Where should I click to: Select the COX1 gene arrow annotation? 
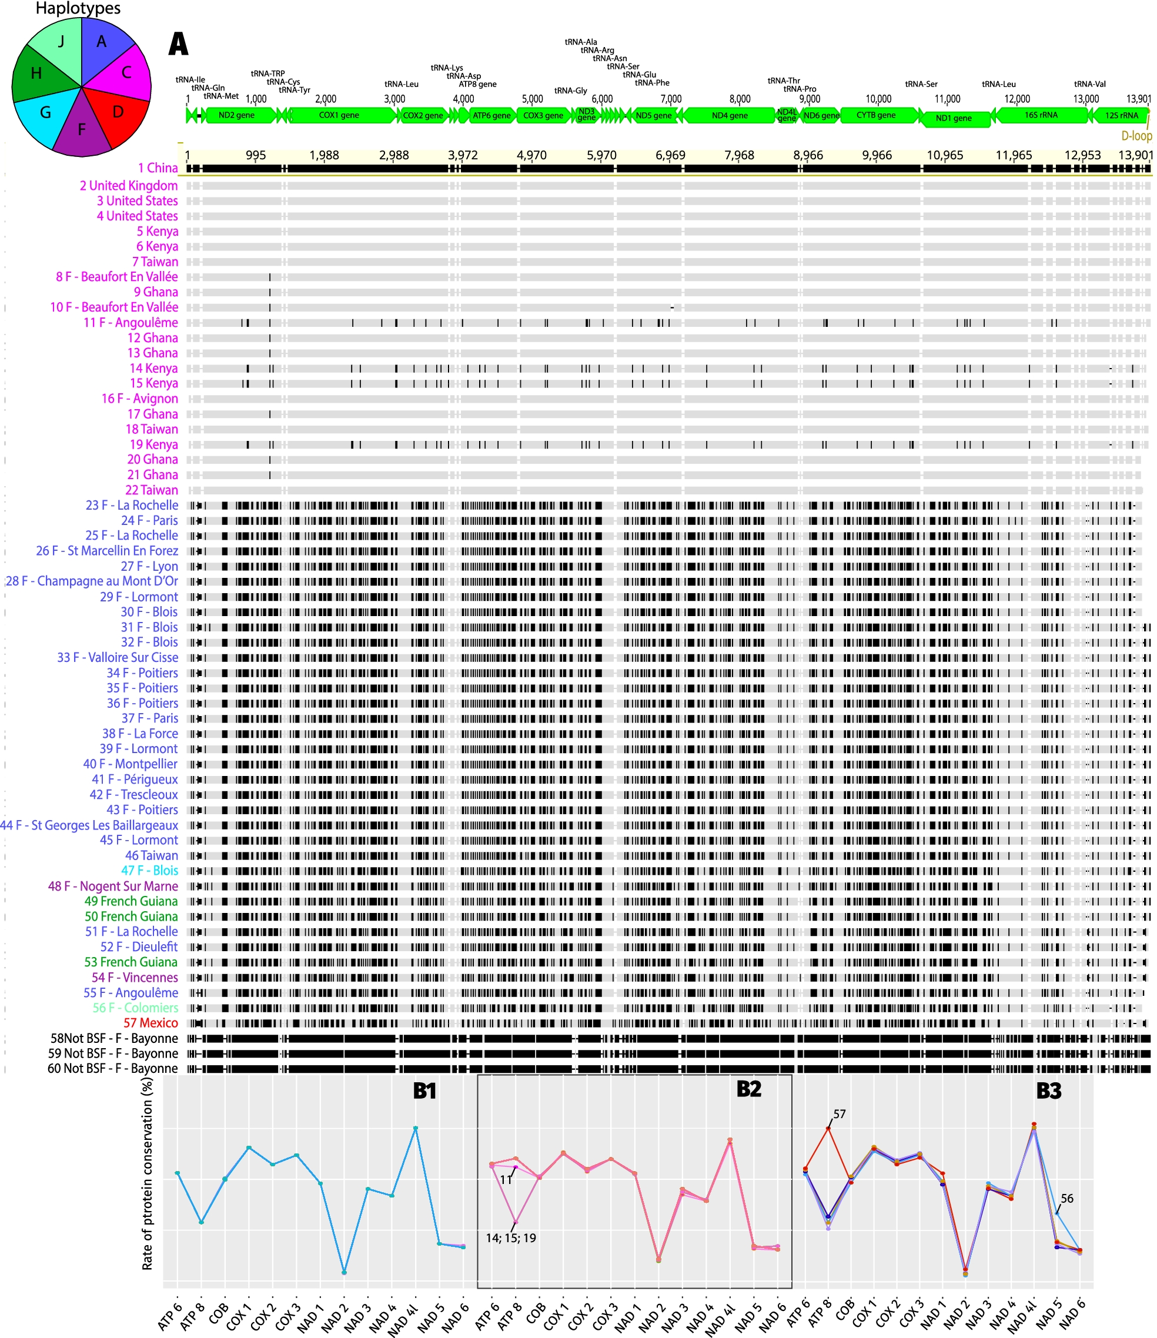tap(343, 116)
